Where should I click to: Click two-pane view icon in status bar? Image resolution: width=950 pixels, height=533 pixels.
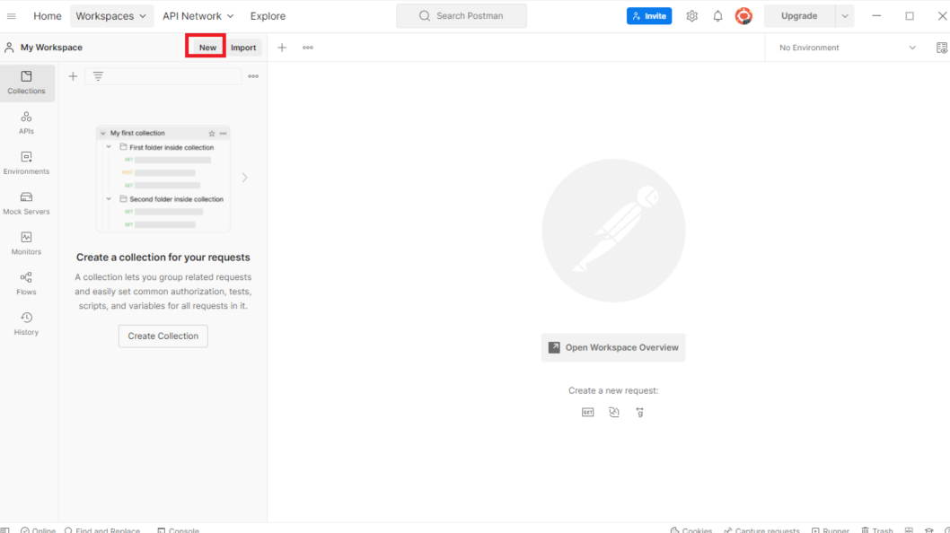pyautogui.click(x=909, y=530)
